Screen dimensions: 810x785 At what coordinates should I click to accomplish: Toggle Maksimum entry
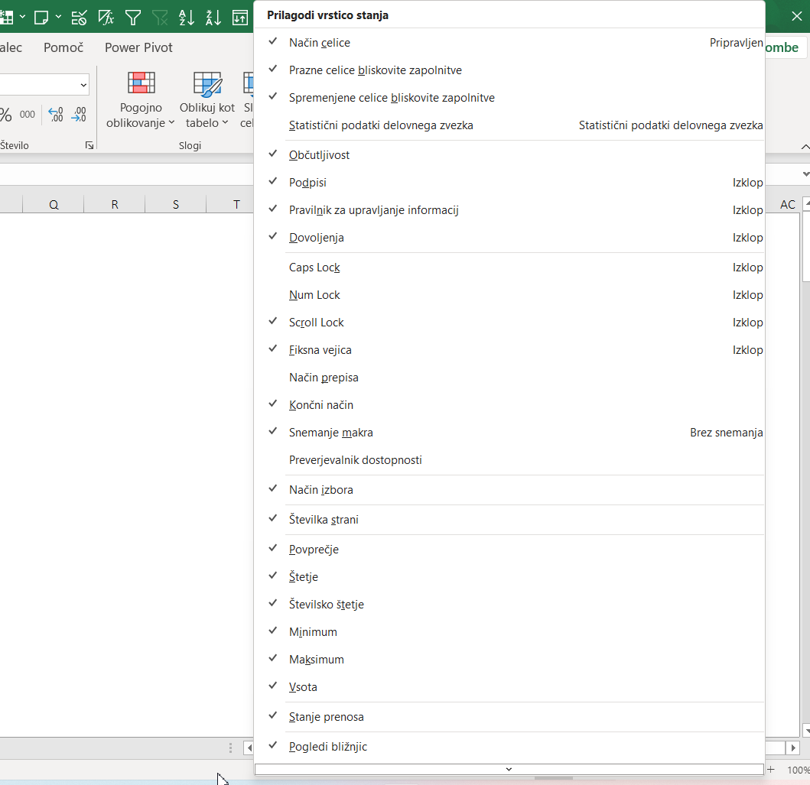[509, 660]
